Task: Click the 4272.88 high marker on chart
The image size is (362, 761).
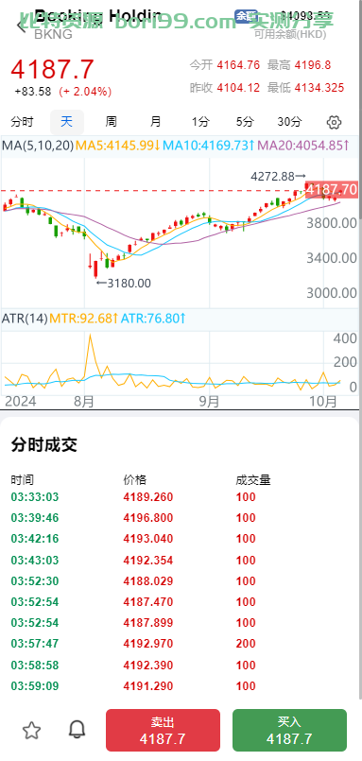Action: point(279,177)
